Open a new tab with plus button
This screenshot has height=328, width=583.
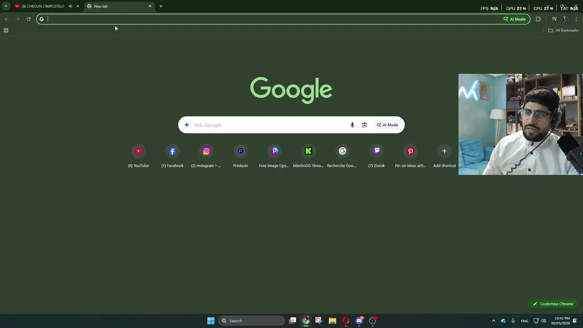161,6
